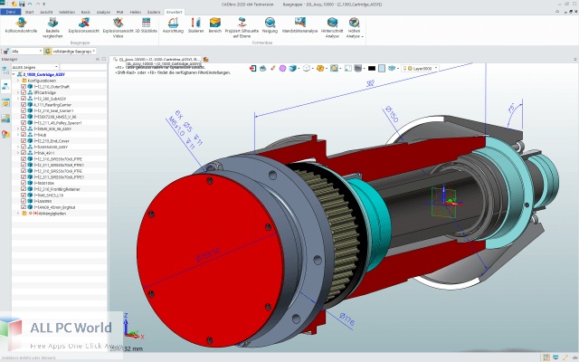
Task: Uncheck the Hub component checkbox
Action: (x=24, y=135)
